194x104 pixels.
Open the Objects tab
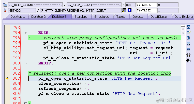coord(138,17)
